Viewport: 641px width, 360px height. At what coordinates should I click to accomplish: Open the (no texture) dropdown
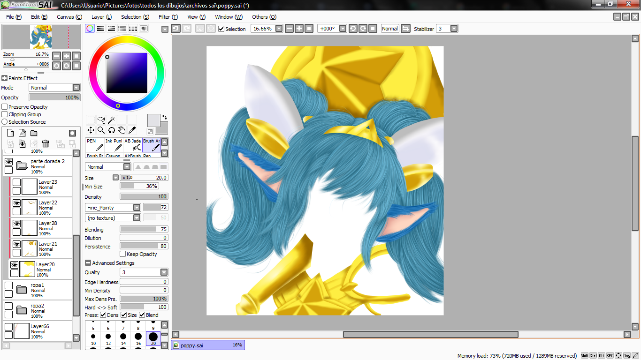coord(137,218)
